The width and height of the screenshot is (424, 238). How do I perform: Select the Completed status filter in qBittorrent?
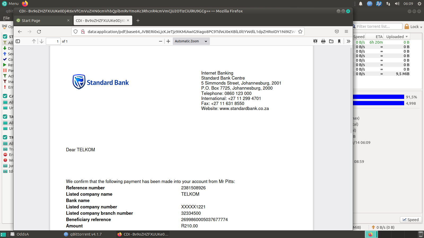click(8, 59)
